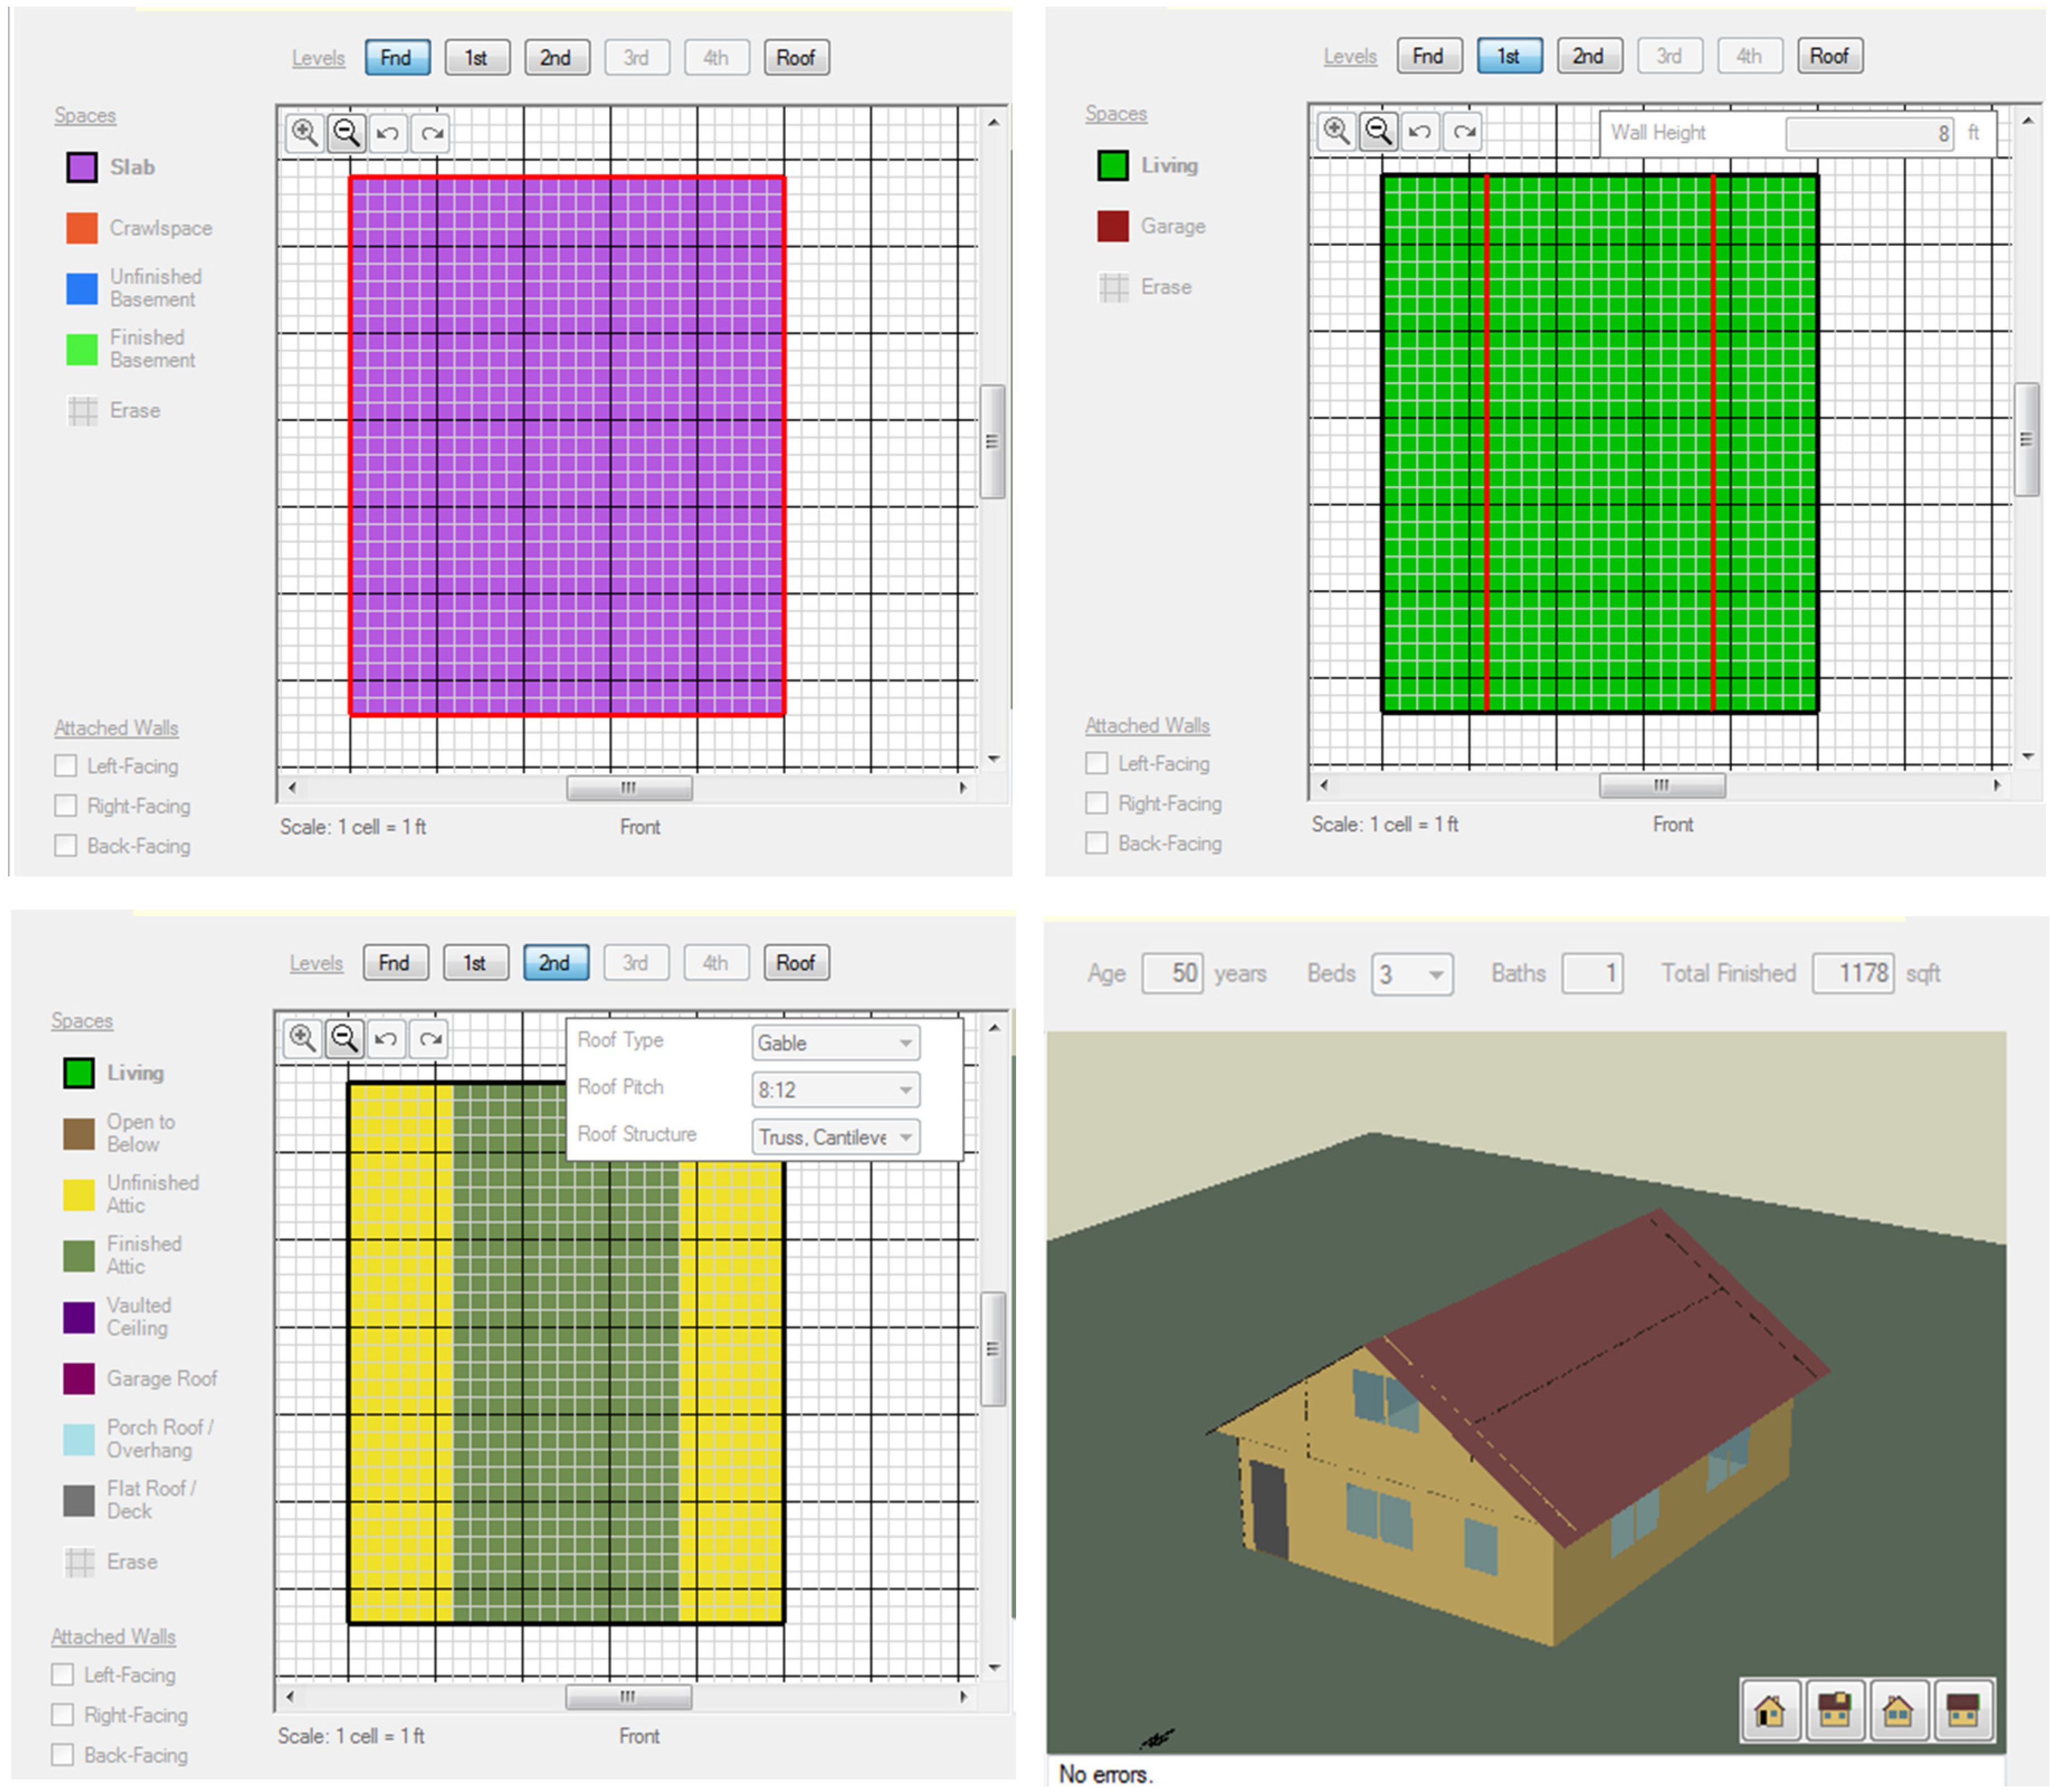Click the Total Finished sqft input field
The image size is (2050, 1792).
click(x=1852, y=974)
